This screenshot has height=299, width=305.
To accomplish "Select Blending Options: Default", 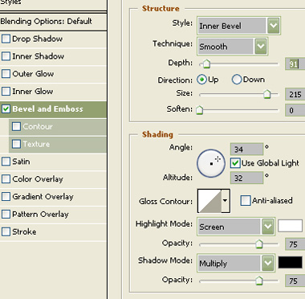I will (x=53, y=21).
